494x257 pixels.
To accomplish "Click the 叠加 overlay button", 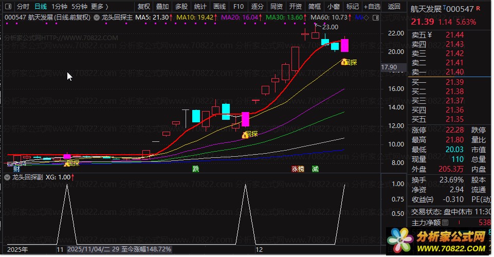I will coord(162,6).
